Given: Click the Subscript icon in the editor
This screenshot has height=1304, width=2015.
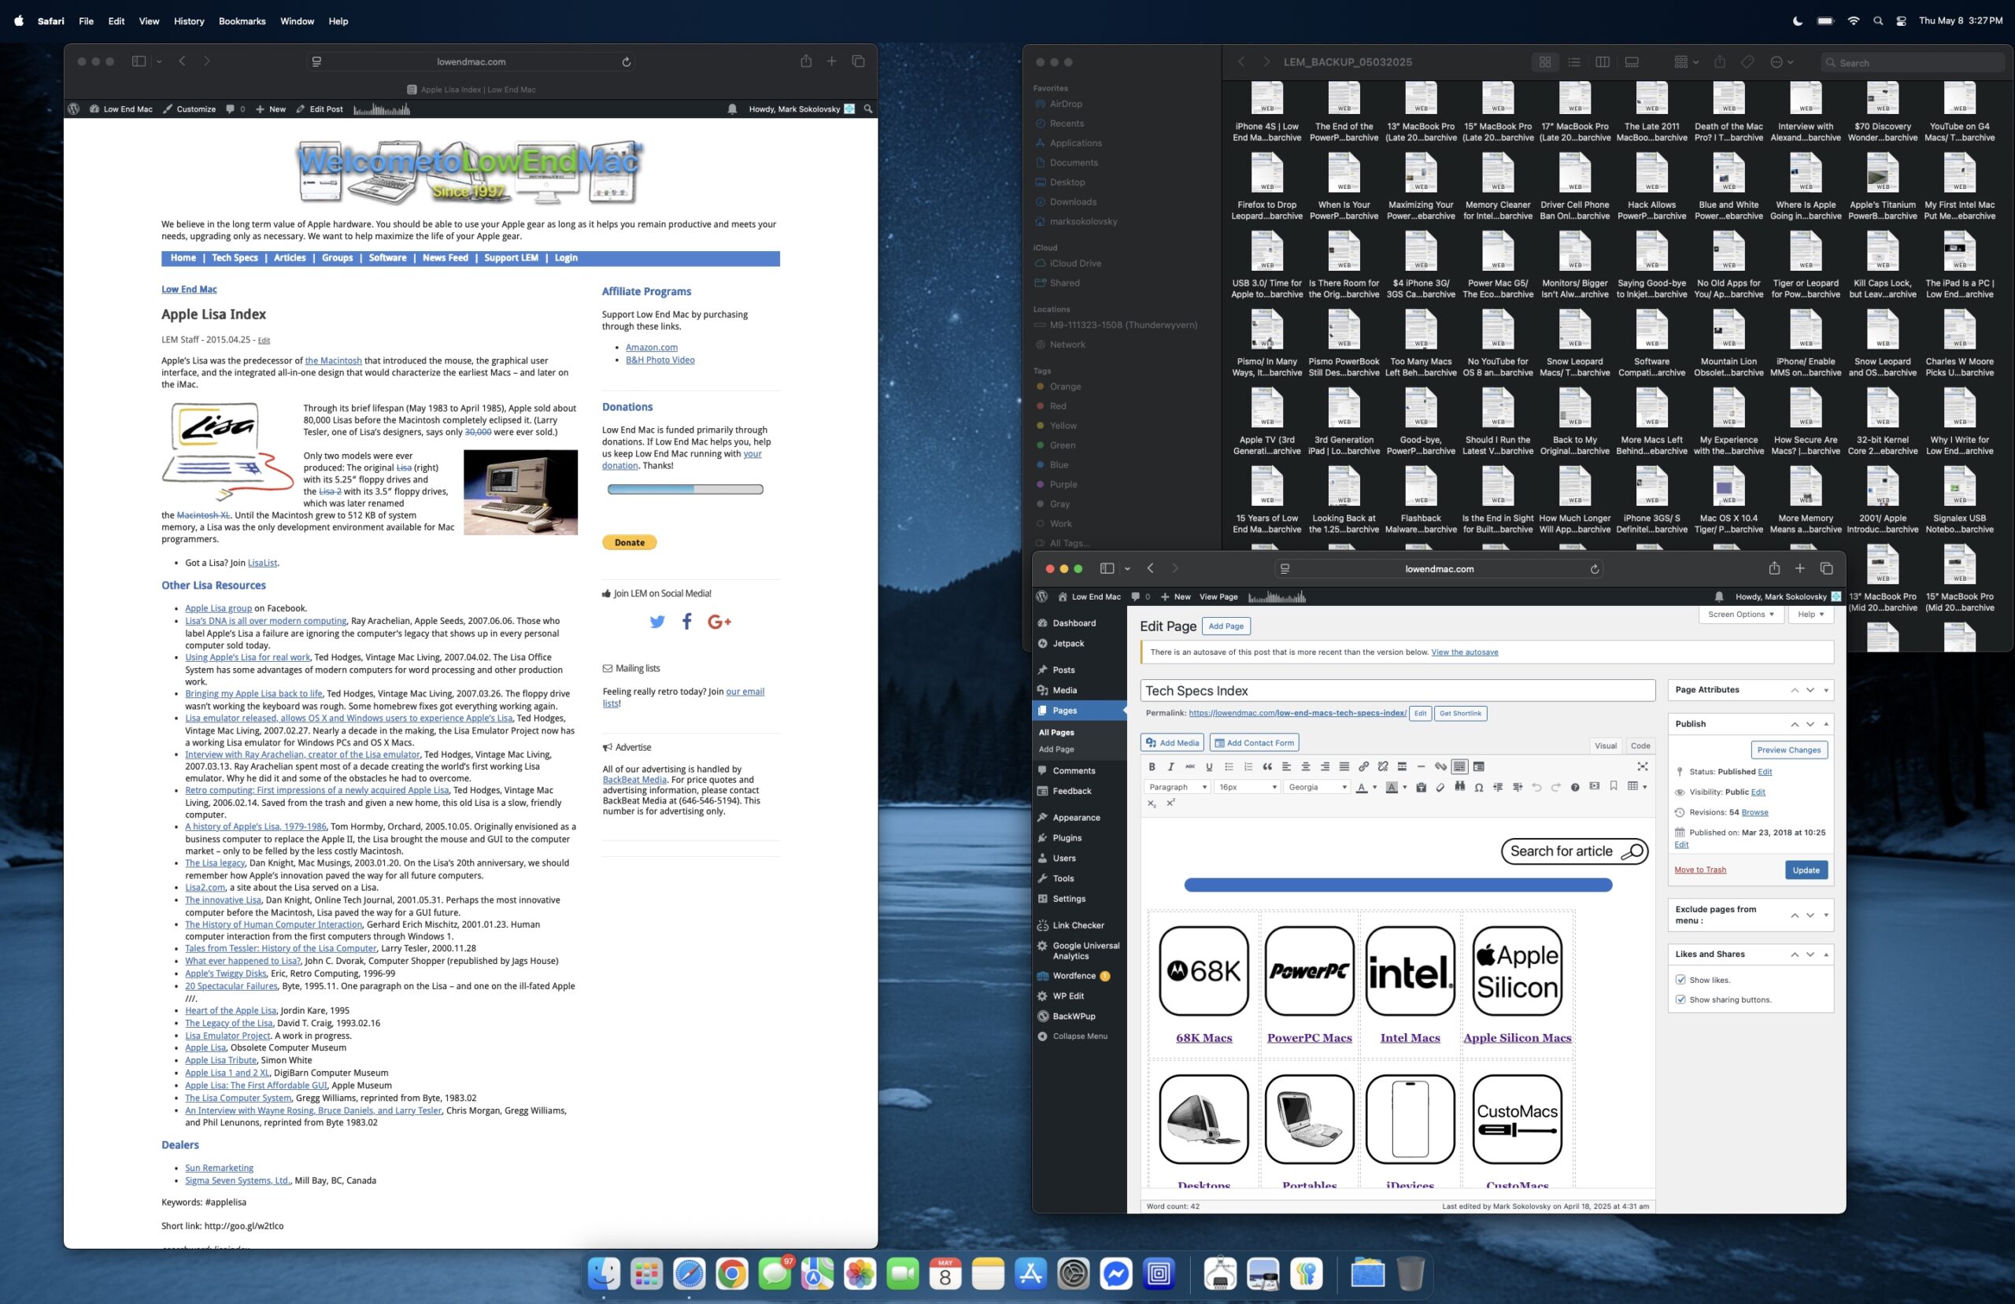Looking at the screenshot, I should [1152, 803].
